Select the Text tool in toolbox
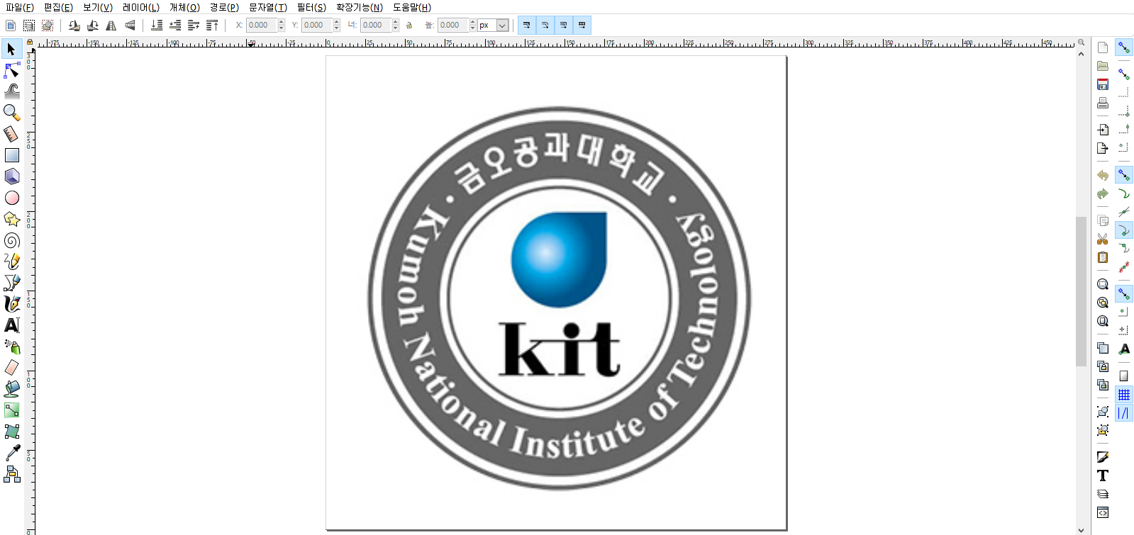This screenshot has width=1134, height=535. click(x=11, y=325)
